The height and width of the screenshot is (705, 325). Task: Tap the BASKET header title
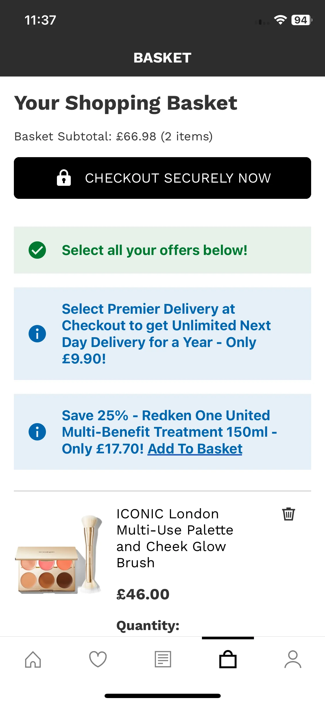click(x=162, y=58)
